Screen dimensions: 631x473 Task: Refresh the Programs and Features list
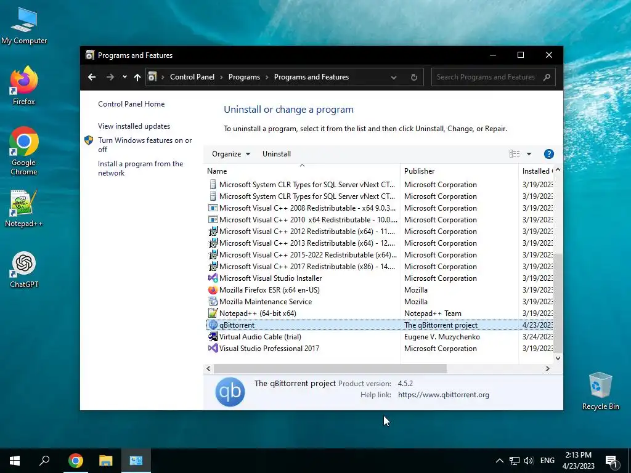[413, 77]
